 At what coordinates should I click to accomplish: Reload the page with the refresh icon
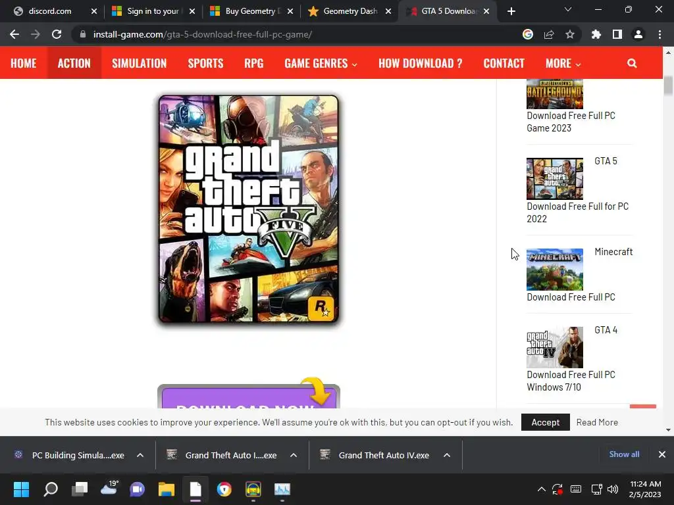click(57, 34)
